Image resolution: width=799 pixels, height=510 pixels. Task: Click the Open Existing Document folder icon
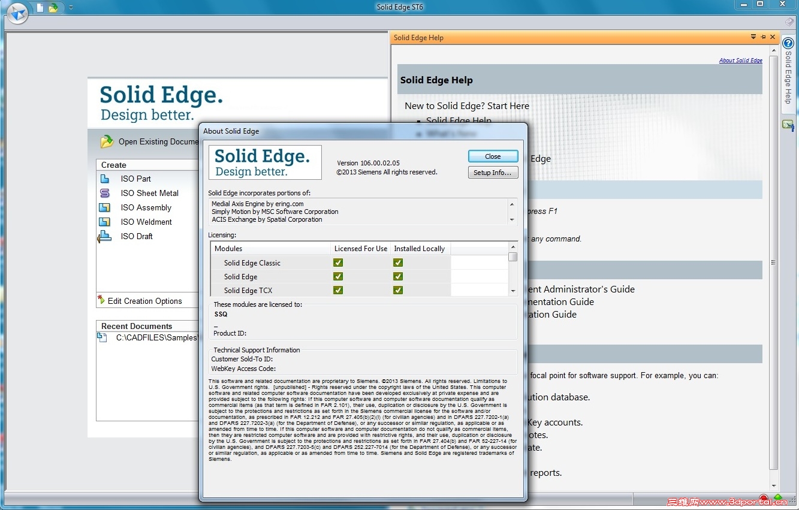pos(107,141)
